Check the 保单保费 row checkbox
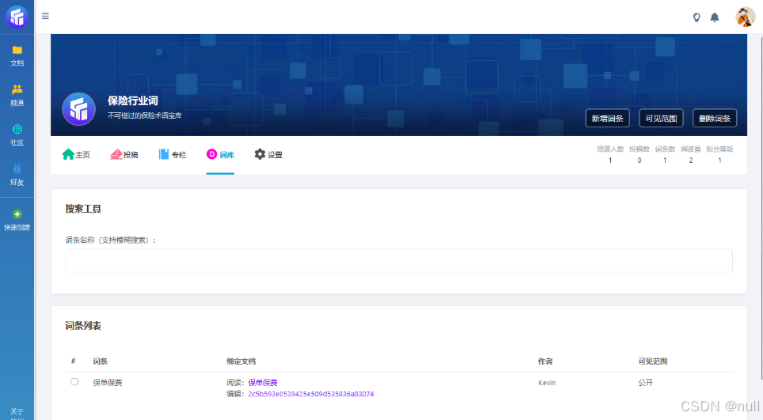Image resolution: width=763 pixels, height=420 pixels. 74,381
